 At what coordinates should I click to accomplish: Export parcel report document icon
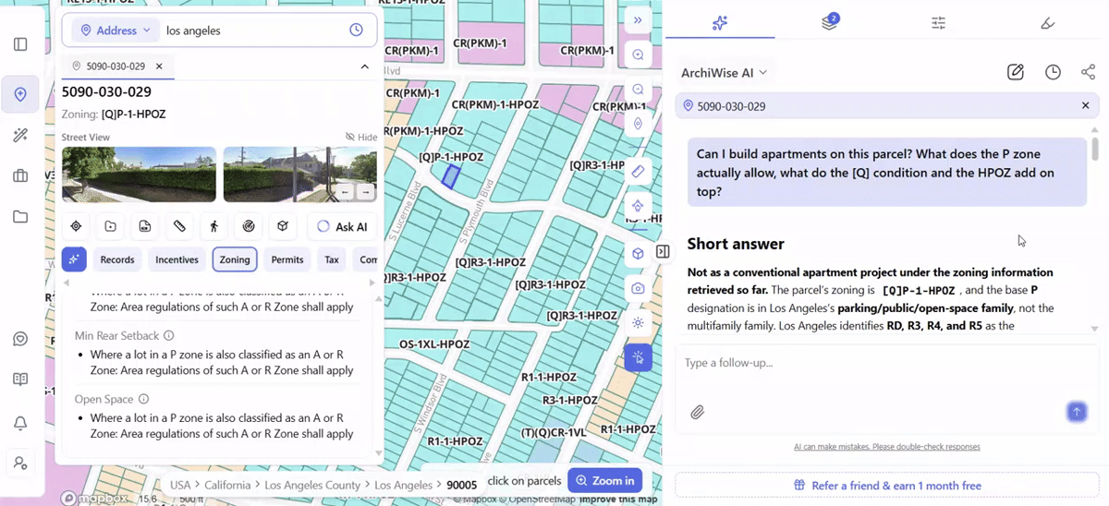145,226
